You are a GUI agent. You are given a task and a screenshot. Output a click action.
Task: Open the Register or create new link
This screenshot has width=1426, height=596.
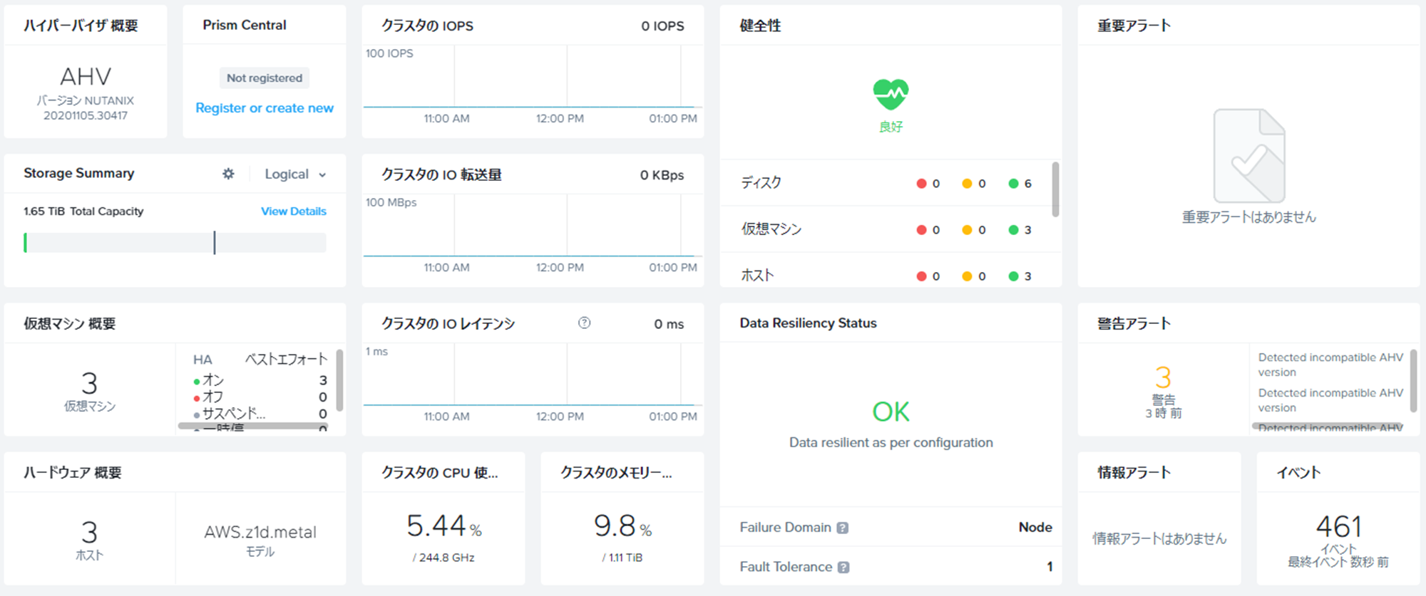pos(265,108)
